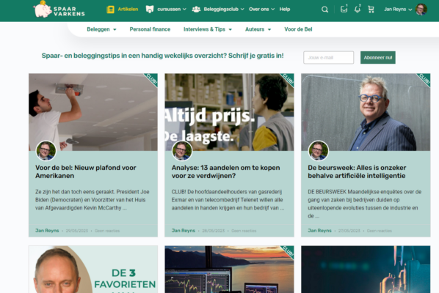Open the notifications bell icon

(x=358, y=9)
